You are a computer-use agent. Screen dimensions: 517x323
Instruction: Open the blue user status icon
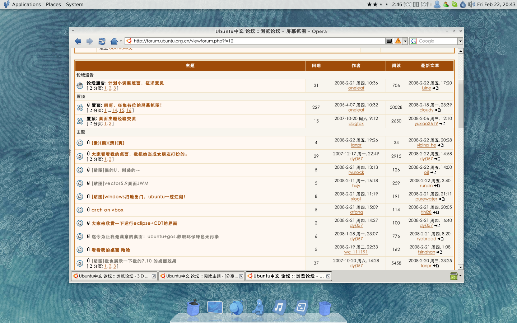437,4
